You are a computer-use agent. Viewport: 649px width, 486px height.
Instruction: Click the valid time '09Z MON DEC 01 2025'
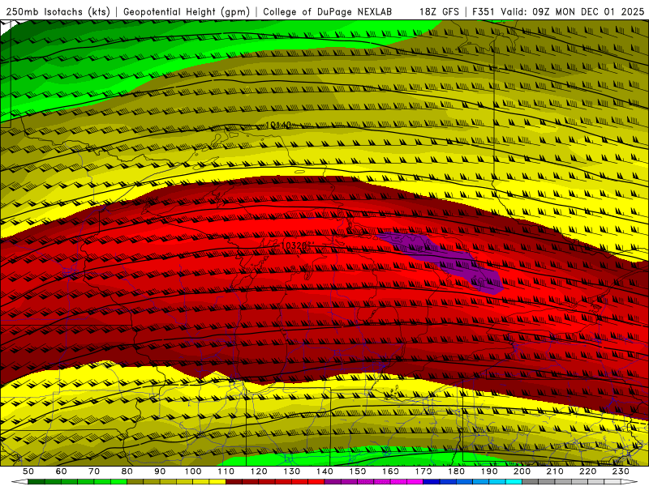click(x=588, y=12)
